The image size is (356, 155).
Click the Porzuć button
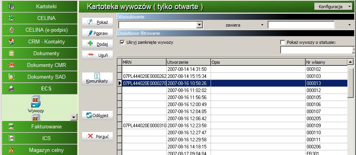97,137
